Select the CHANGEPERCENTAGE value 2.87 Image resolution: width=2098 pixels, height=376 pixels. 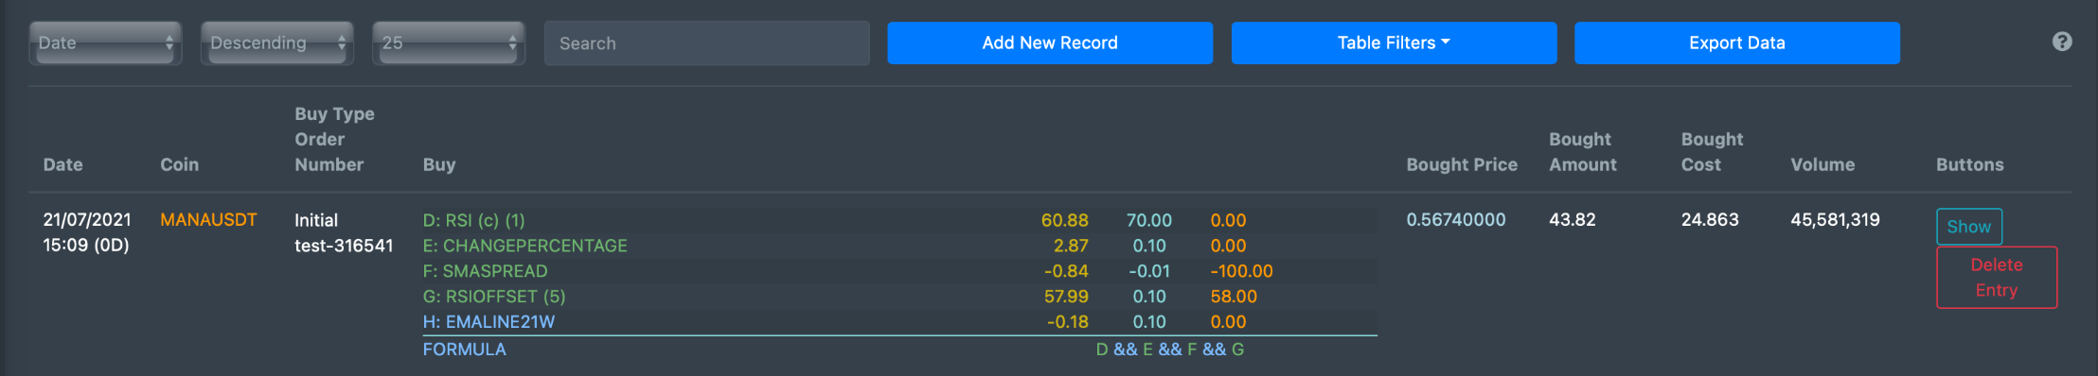tap(1071, 246)
